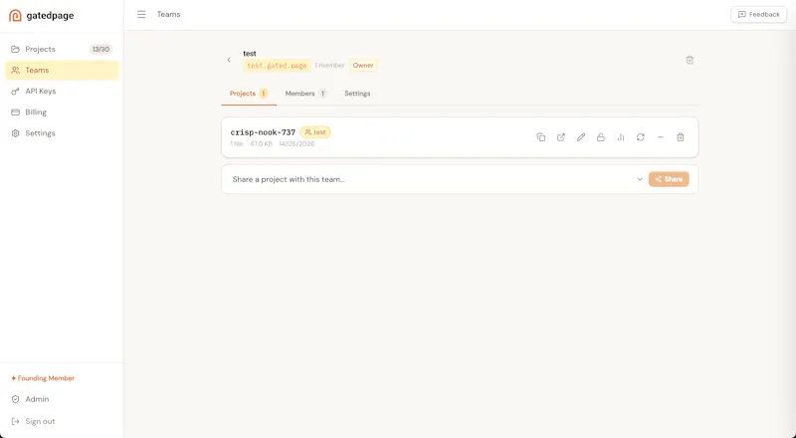Open Admin in the sidebar
The image size is (796, 438).
(x=62, y=399)
